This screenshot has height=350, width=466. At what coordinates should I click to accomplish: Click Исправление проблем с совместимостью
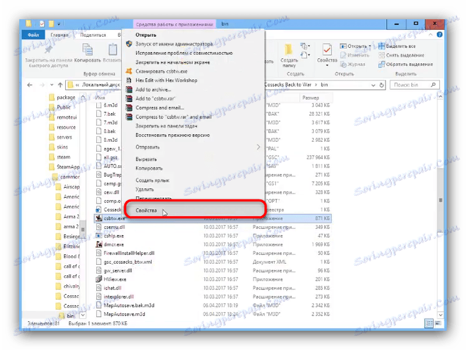[184, 53]
